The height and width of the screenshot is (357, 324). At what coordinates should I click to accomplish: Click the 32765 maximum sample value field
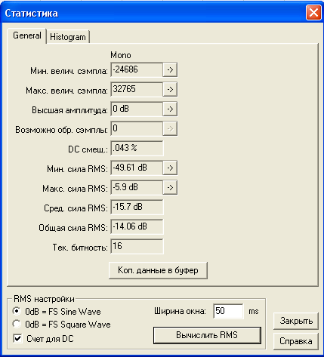coord(137,89)
